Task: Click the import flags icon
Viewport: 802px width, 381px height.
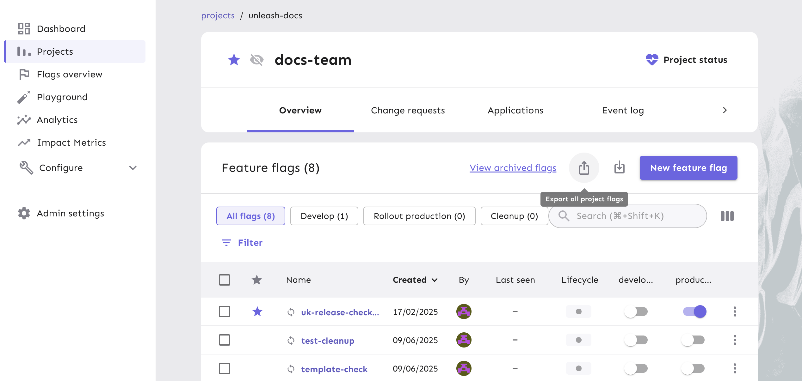Action: point(619,168)
